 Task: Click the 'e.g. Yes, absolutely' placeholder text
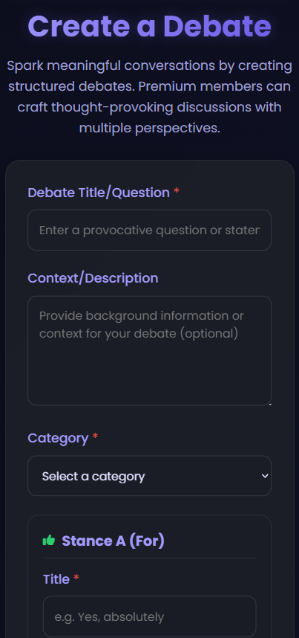click(x=109, y=617)
